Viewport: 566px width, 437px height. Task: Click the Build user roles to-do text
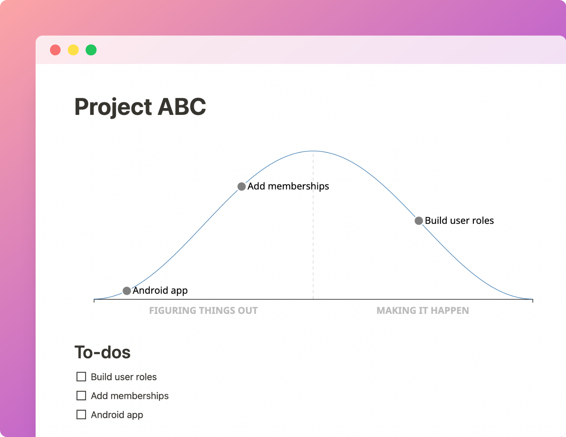point(124,377)
